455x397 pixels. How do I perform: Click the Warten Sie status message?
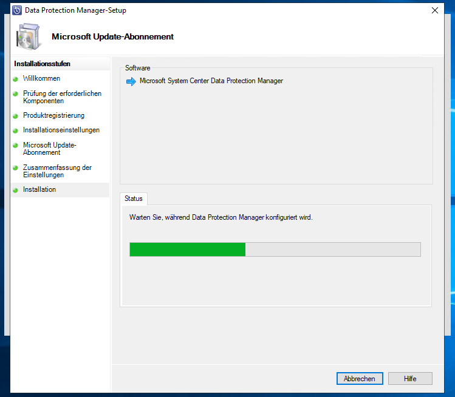tap(221, 217)
